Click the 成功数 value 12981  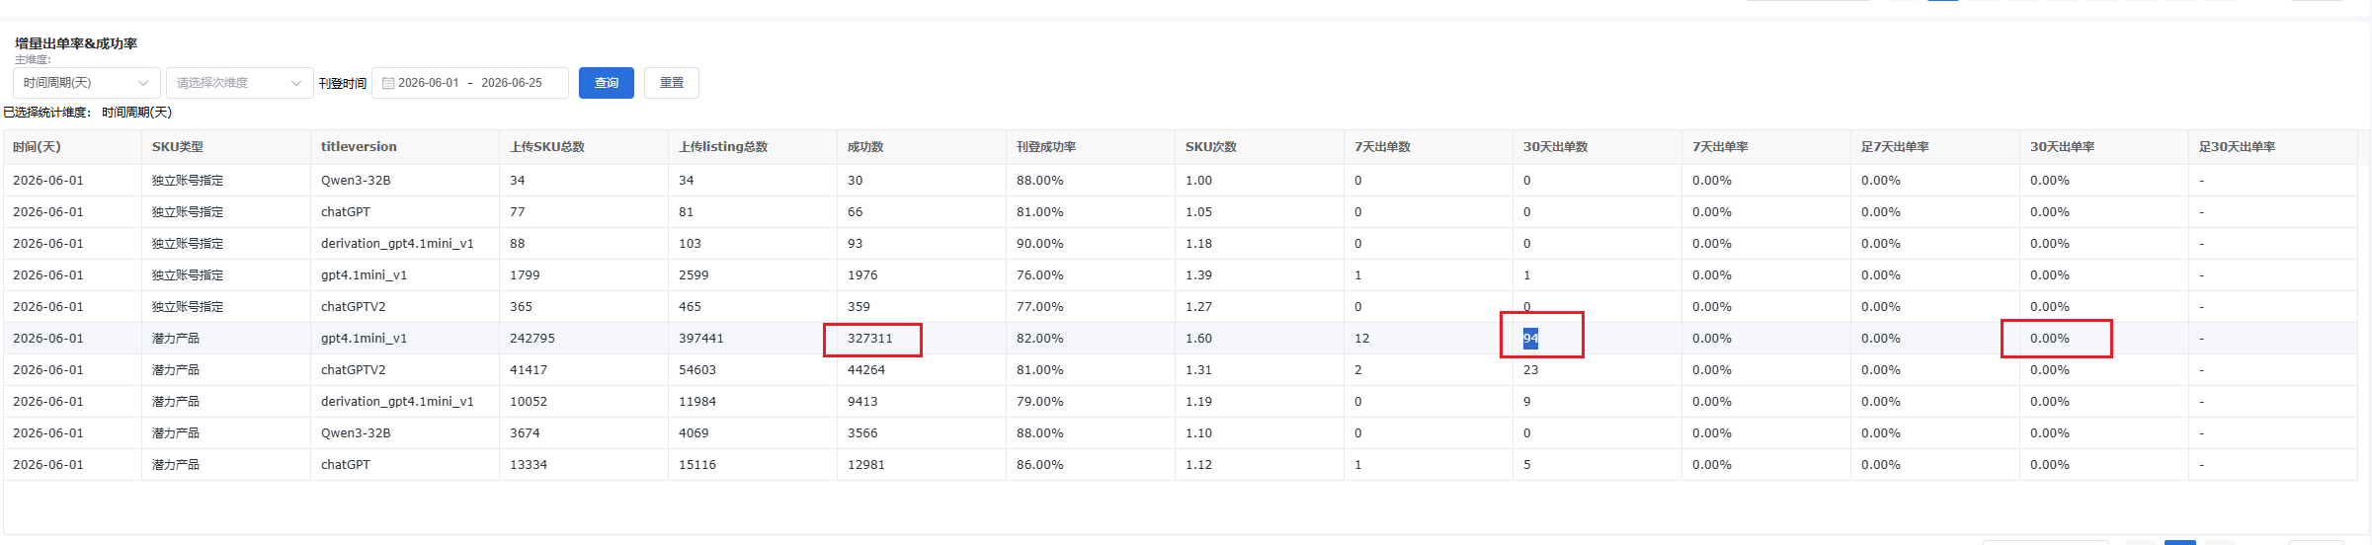866,465
